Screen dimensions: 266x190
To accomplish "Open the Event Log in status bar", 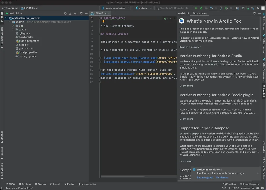I will (229, 184).
